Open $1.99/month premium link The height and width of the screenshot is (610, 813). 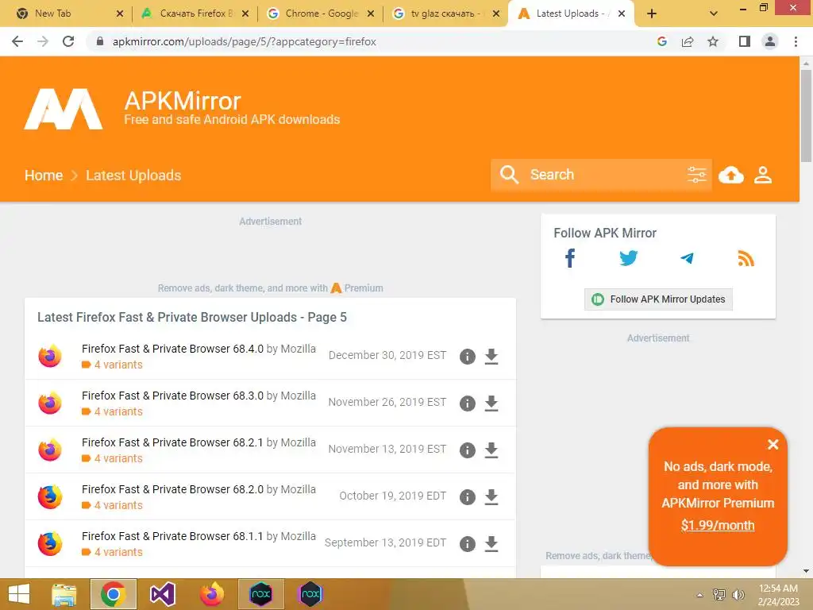[718, 526]
